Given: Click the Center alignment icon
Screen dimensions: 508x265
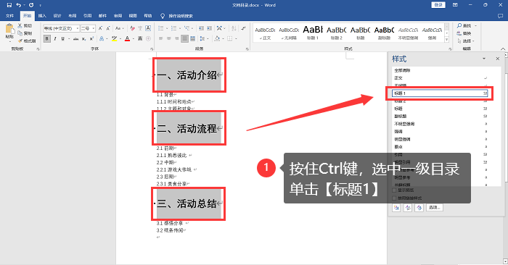Looking at the screenshot, I should click(169, 39).
